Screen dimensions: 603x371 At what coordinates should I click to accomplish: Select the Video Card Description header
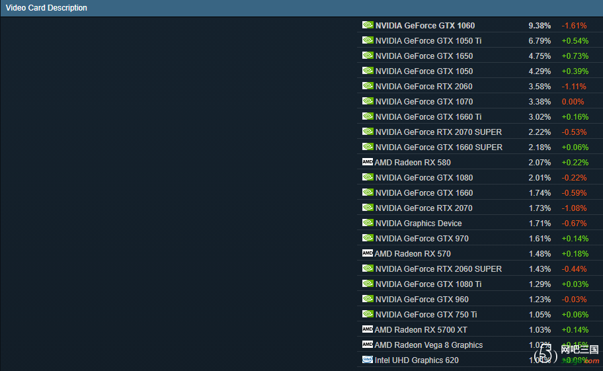coord(46,8)
